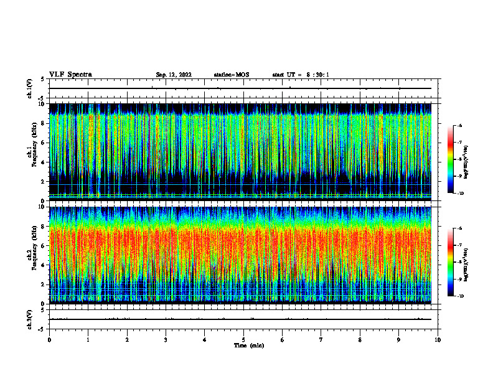Click the "Time (min)" axis title

click(x=249, y=346)
